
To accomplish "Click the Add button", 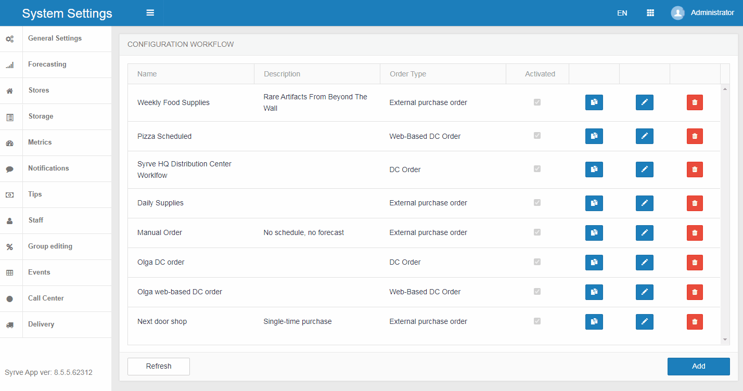I will pos(698,366).
